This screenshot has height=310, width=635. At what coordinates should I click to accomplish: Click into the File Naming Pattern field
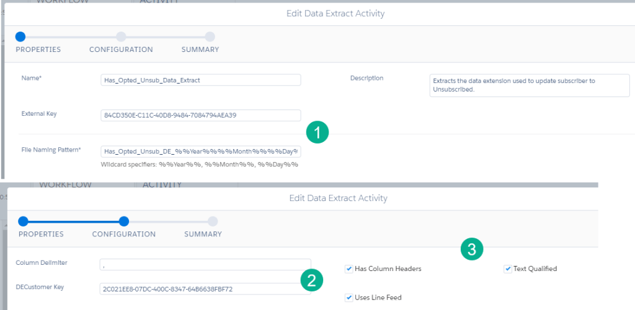click(200, 151)
